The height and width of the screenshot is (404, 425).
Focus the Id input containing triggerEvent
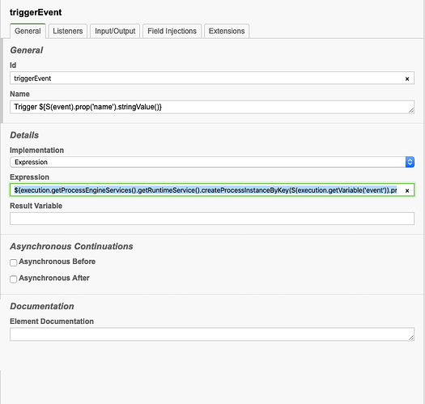coord(212,78)
